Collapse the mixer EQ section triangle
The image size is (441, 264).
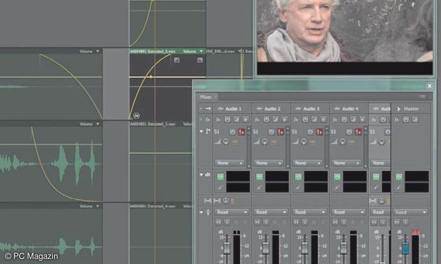(201, 175)
